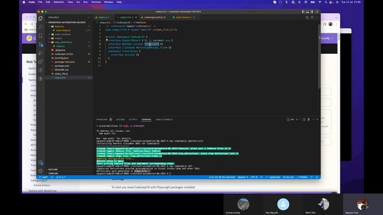This screenshot has width=383, height=215.
Task: Collapse the step_definitions folder
Action: point(49,42)
